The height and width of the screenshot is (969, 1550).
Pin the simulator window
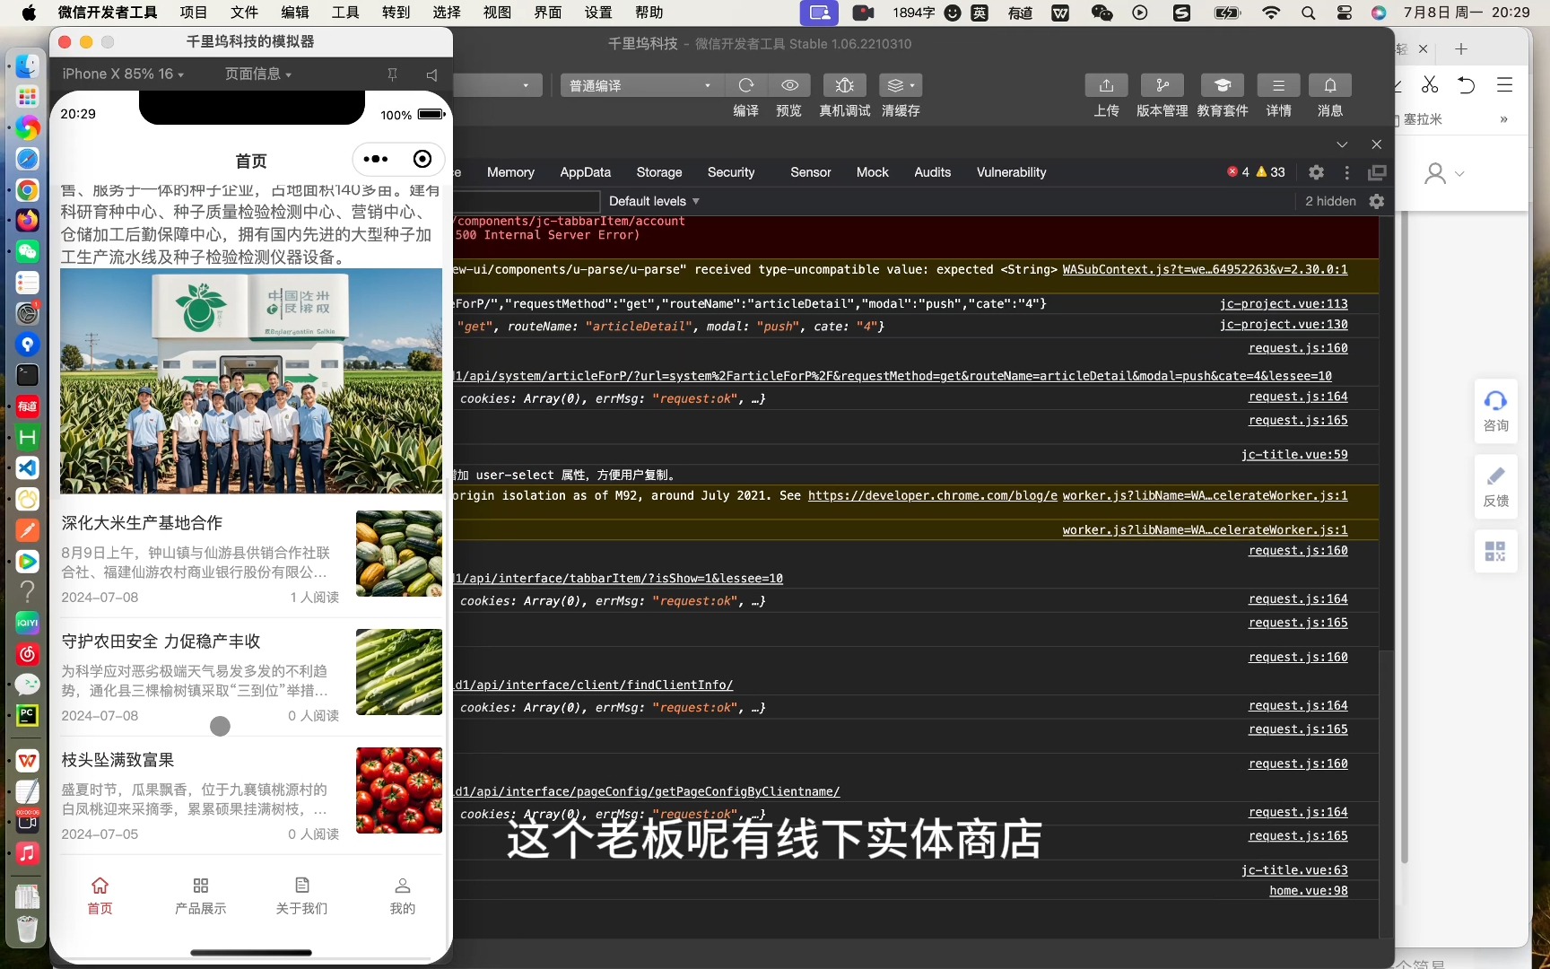tap(392, 74)
